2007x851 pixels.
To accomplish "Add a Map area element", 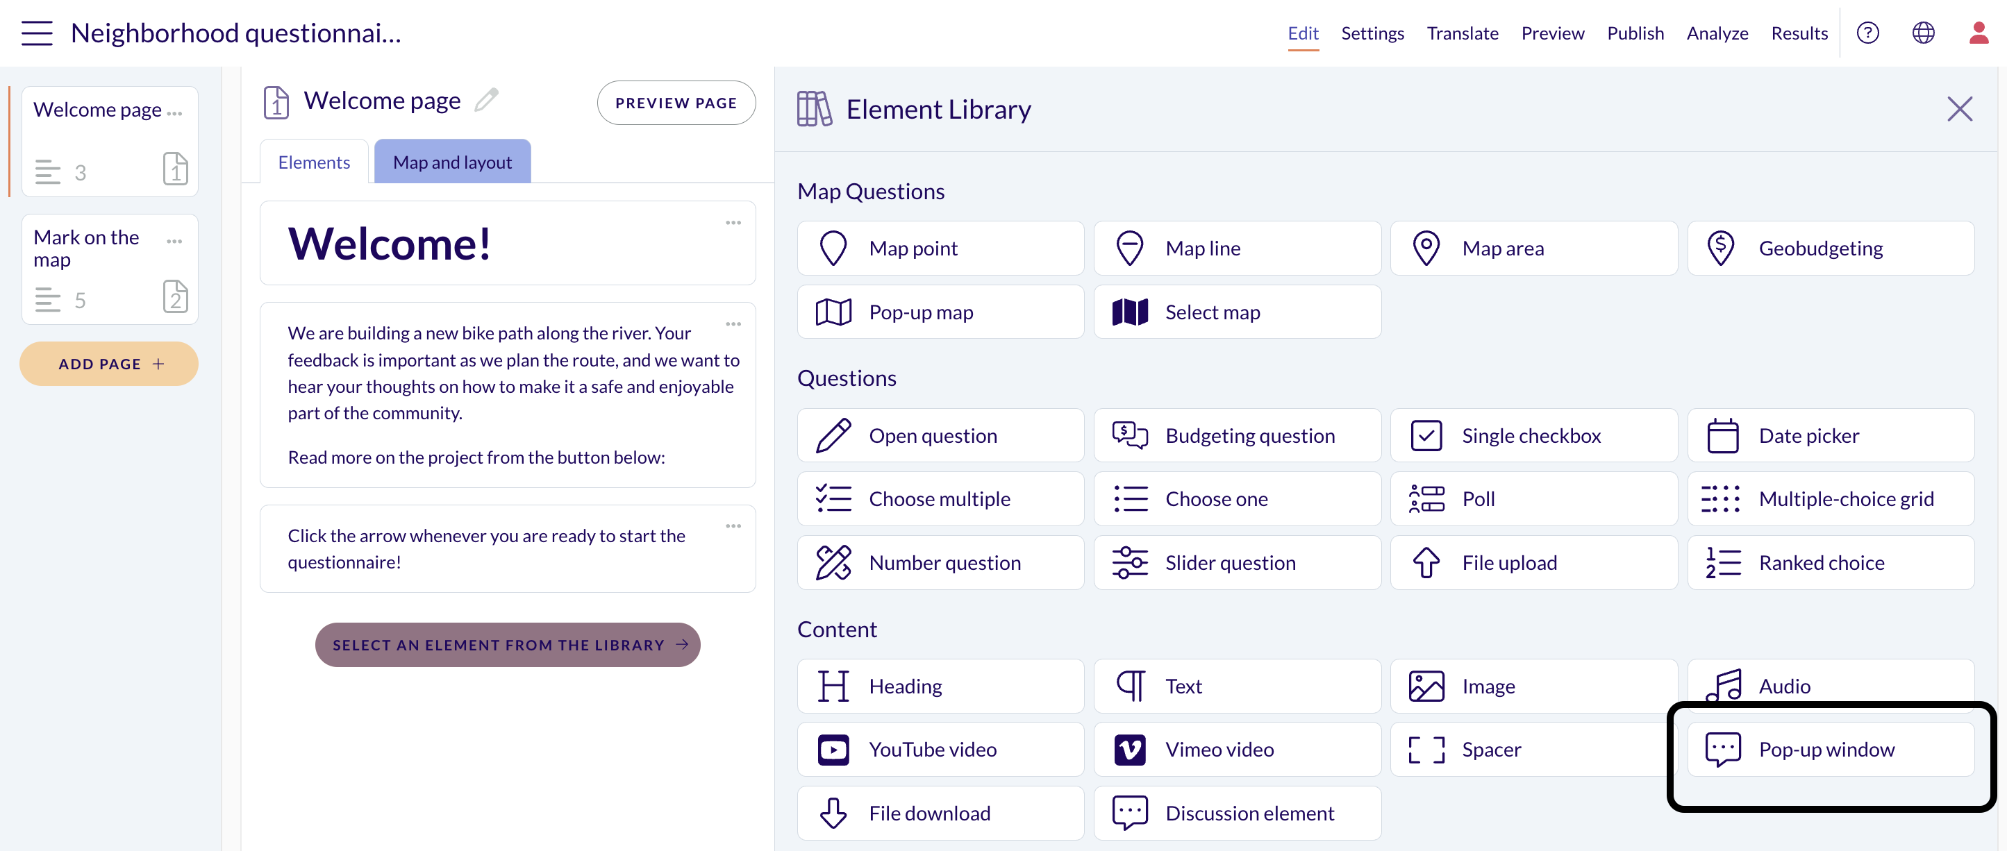I will click(1533, 248).
